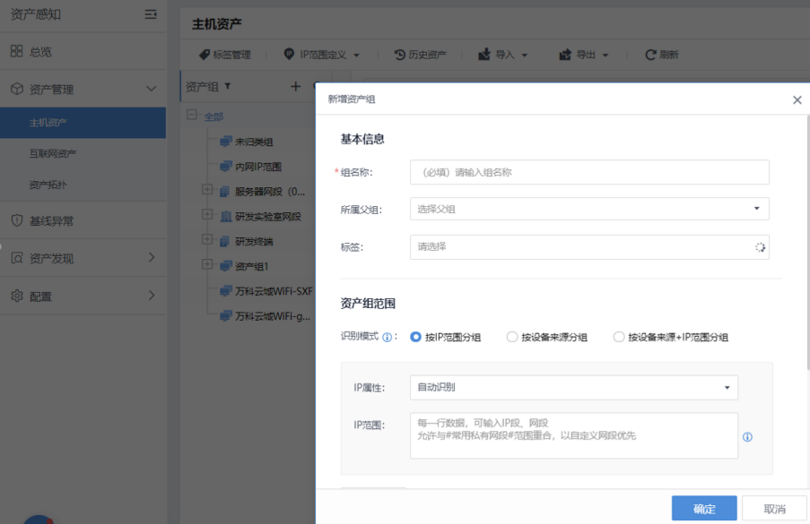Open the 基线异常 menu item
This screenshot has width=810, height=524.
tap(51, 220)
